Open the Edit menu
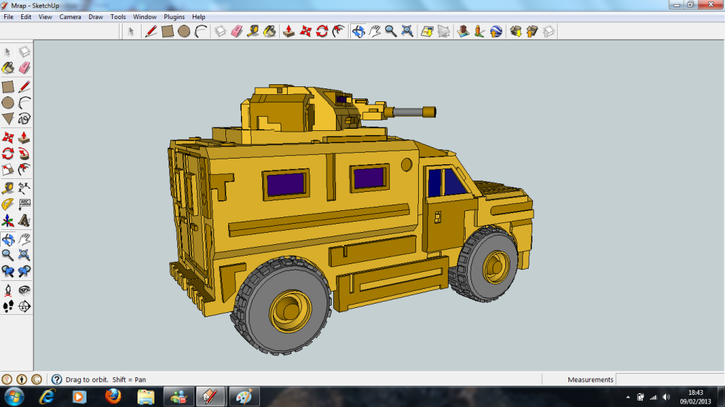Screen dimensions: 725x407 click(26, 16)
